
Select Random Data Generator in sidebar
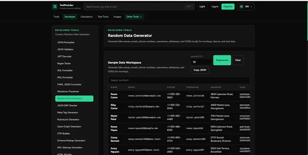(74, 99)
